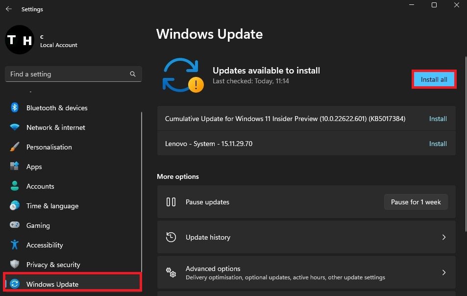Click the Accounts person icon
467x296 pixels.
(x=15, y=186)
